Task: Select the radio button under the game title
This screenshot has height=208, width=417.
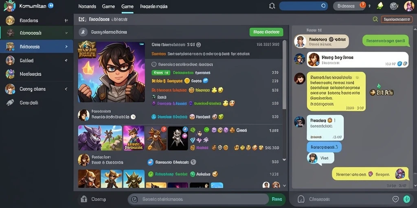Action: (154, 64)
